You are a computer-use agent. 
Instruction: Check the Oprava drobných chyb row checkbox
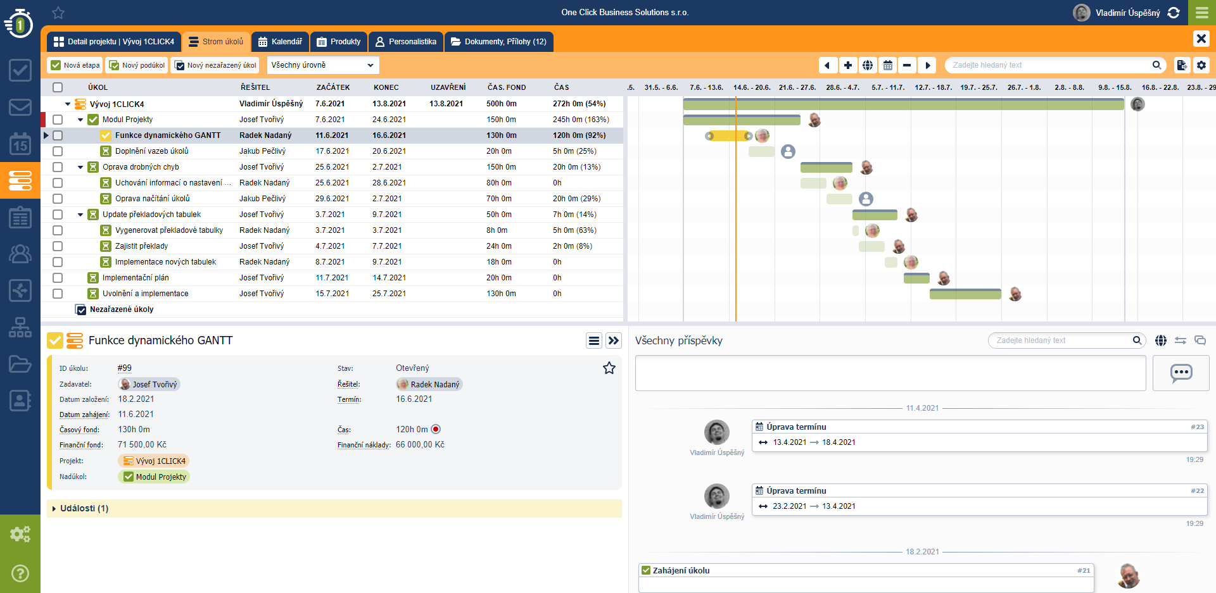[58, 167]
